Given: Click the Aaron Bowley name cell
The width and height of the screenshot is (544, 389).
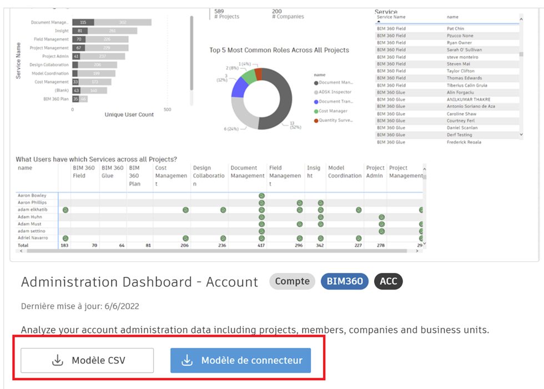Looking at the screenshot, I should tap(32, 196).
